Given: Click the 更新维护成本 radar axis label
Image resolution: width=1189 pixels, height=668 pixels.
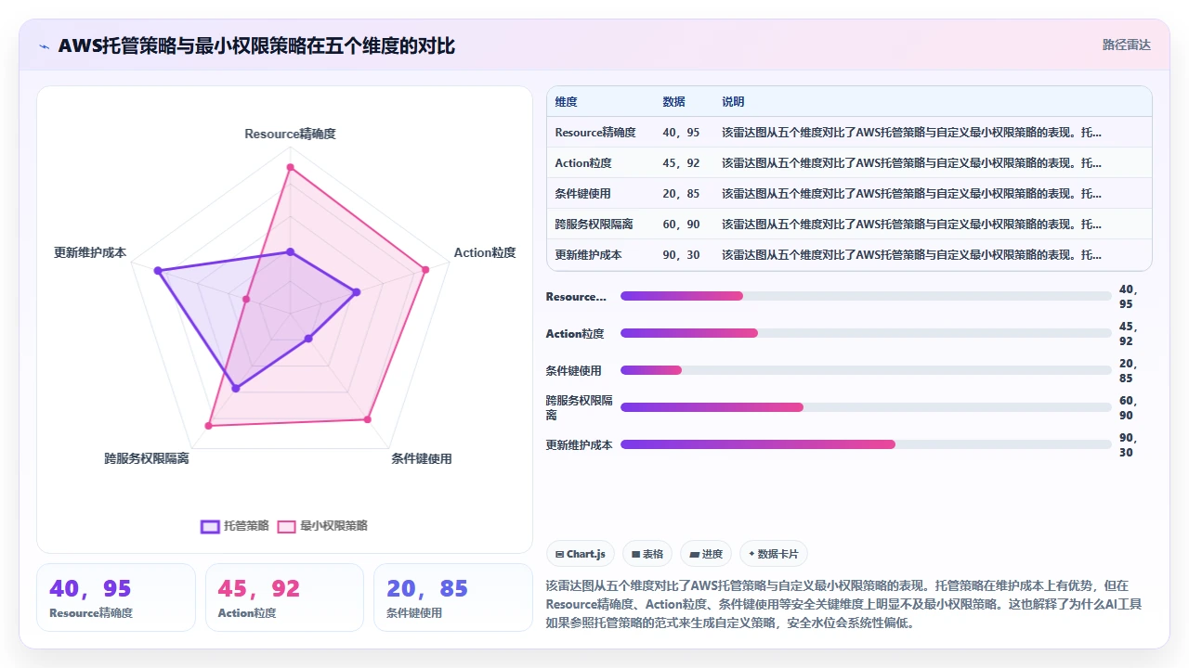Looking at the screenshot, I should click(90, 252).
